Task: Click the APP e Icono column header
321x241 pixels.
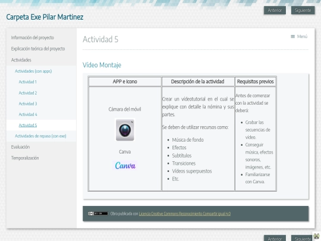Action: point(125,82)
